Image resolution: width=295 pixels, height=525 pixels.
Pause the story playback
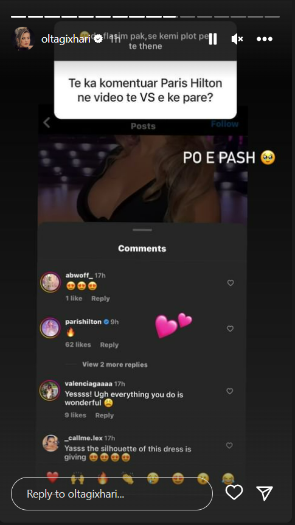coord(213,39)
